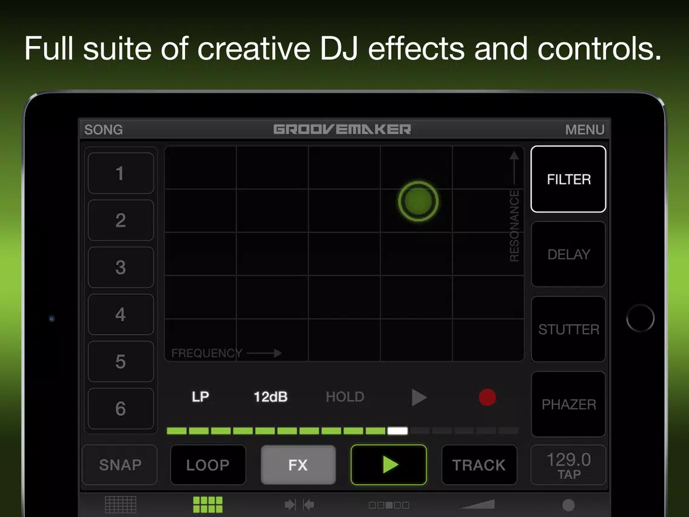Open the fine grid view icon
This screenshot has width=689, height=517.
tap(121, 505)
